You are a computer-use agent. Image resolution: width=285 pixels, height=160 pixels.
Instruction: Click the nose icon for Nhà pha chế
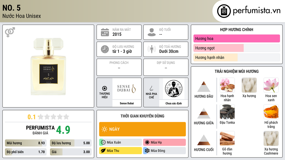click(x=151, y=88)
